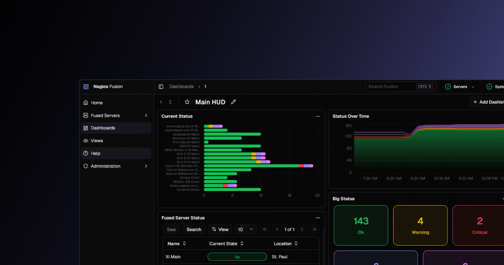Click the Fused Servers stack icon
504x265 pixels.
click(86, 115)
